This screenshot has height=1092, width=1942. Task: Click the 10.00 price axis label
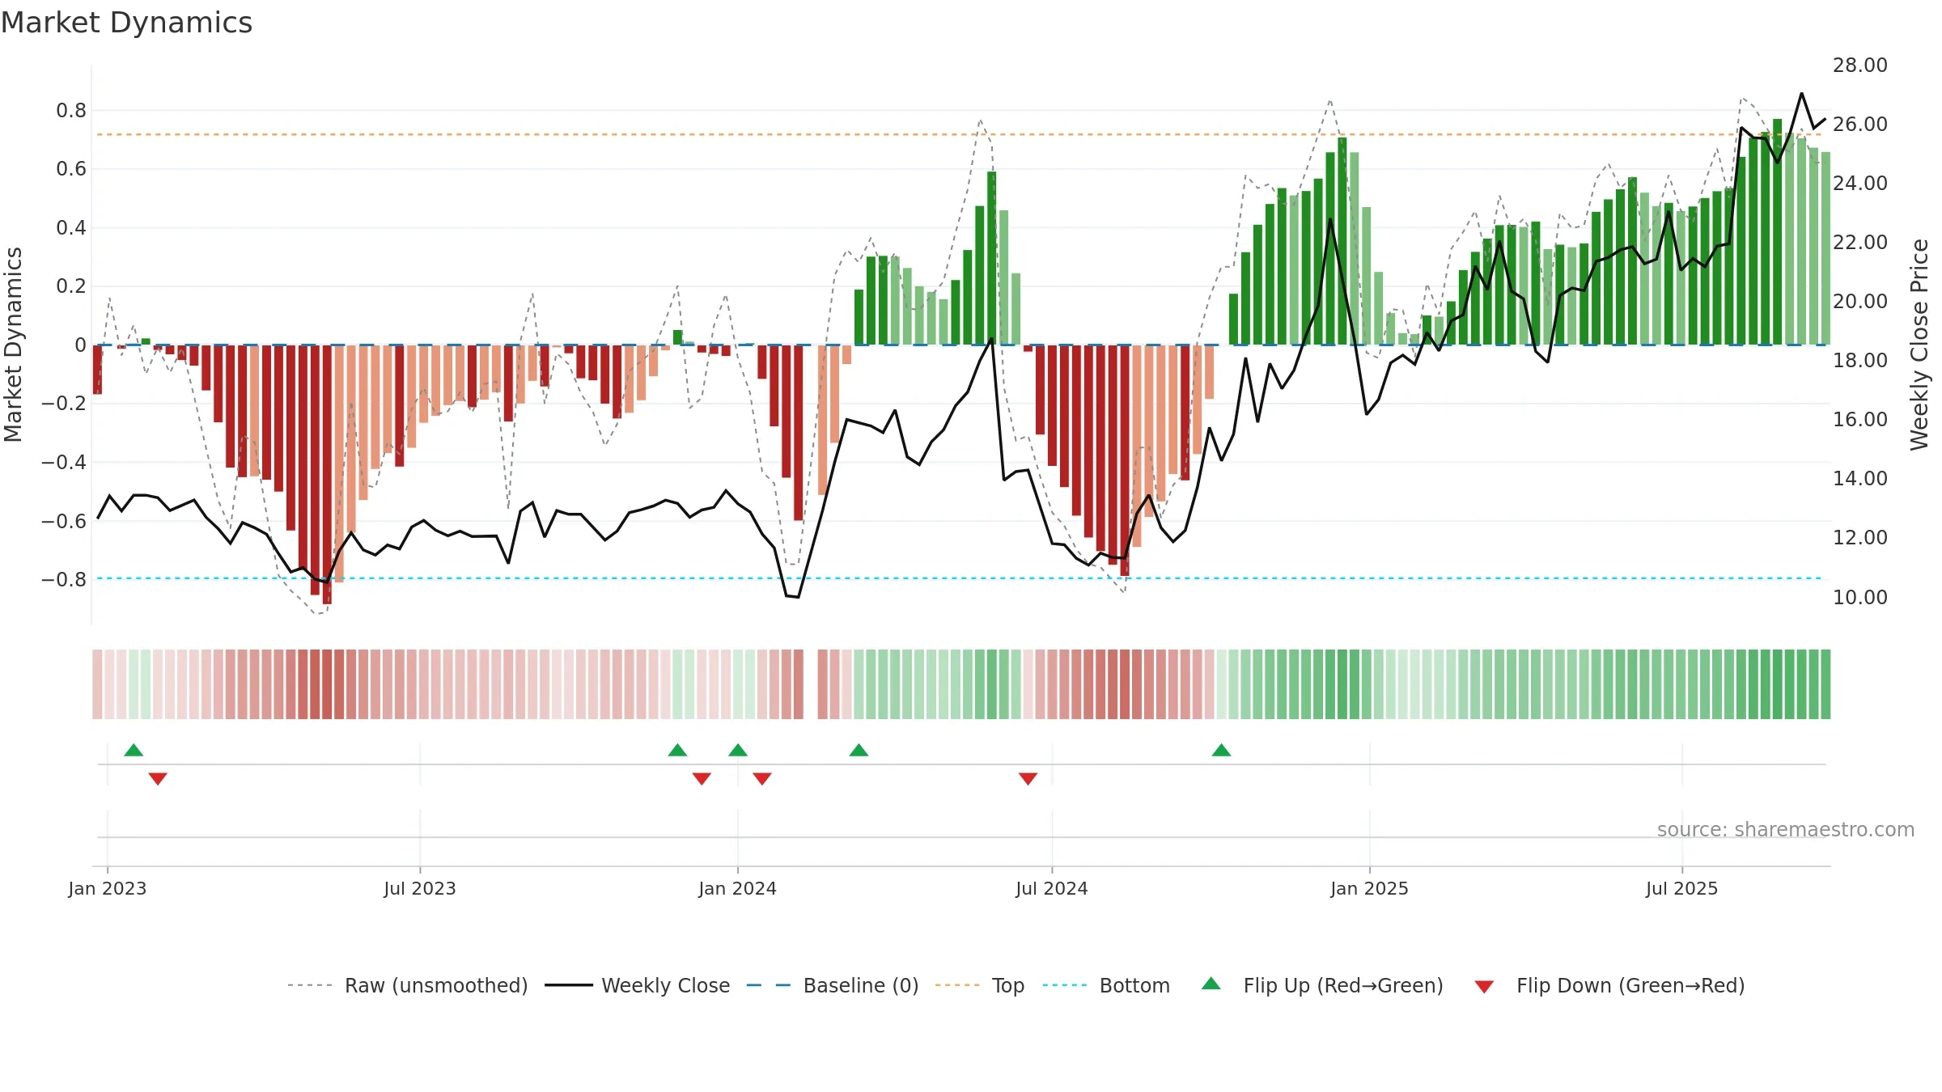[1860, 598]
